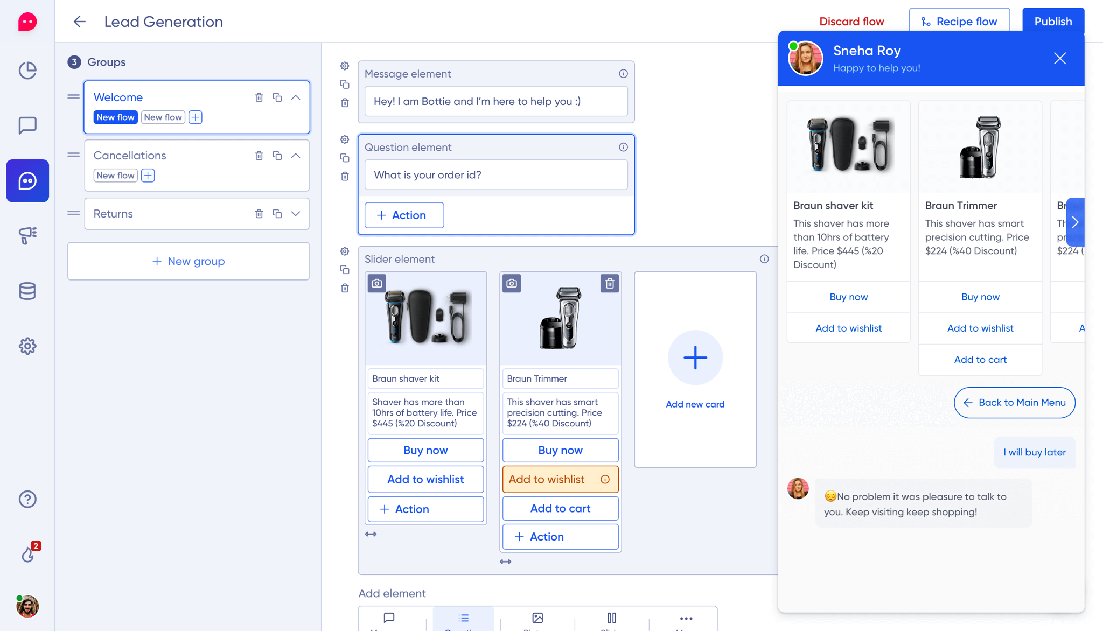The height and width of the screenshot is (631, 1103).
Task: Click Discard flow link
Action: pos(851,22)
